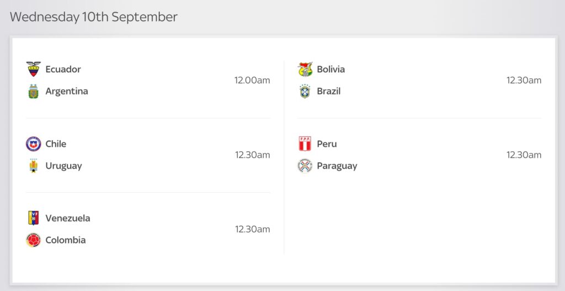Click the Wednesday 10th September heading
Screen dimensions: 565x291
(94, 17)
